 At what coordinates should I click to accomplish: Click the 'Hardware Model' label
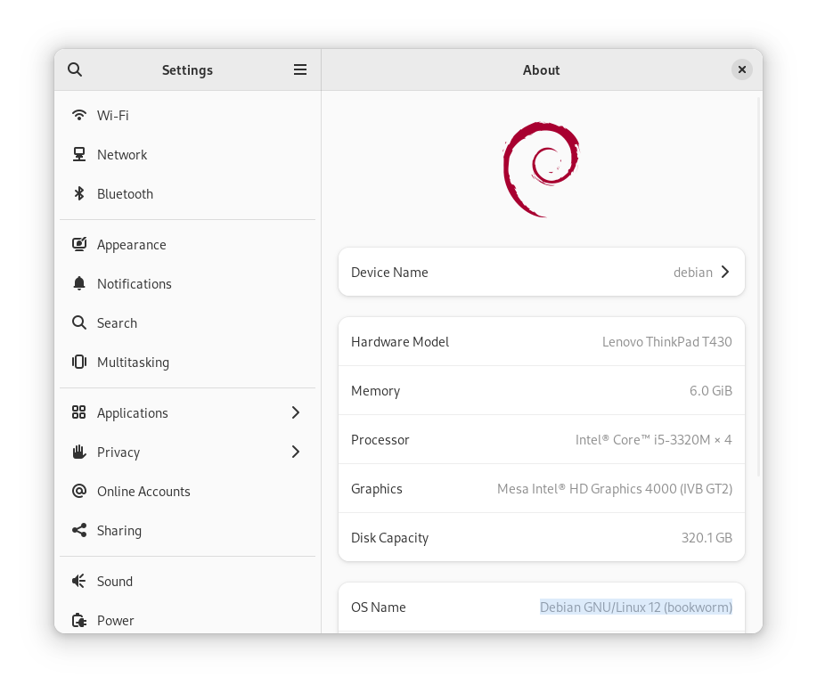(x=400, y=342)
